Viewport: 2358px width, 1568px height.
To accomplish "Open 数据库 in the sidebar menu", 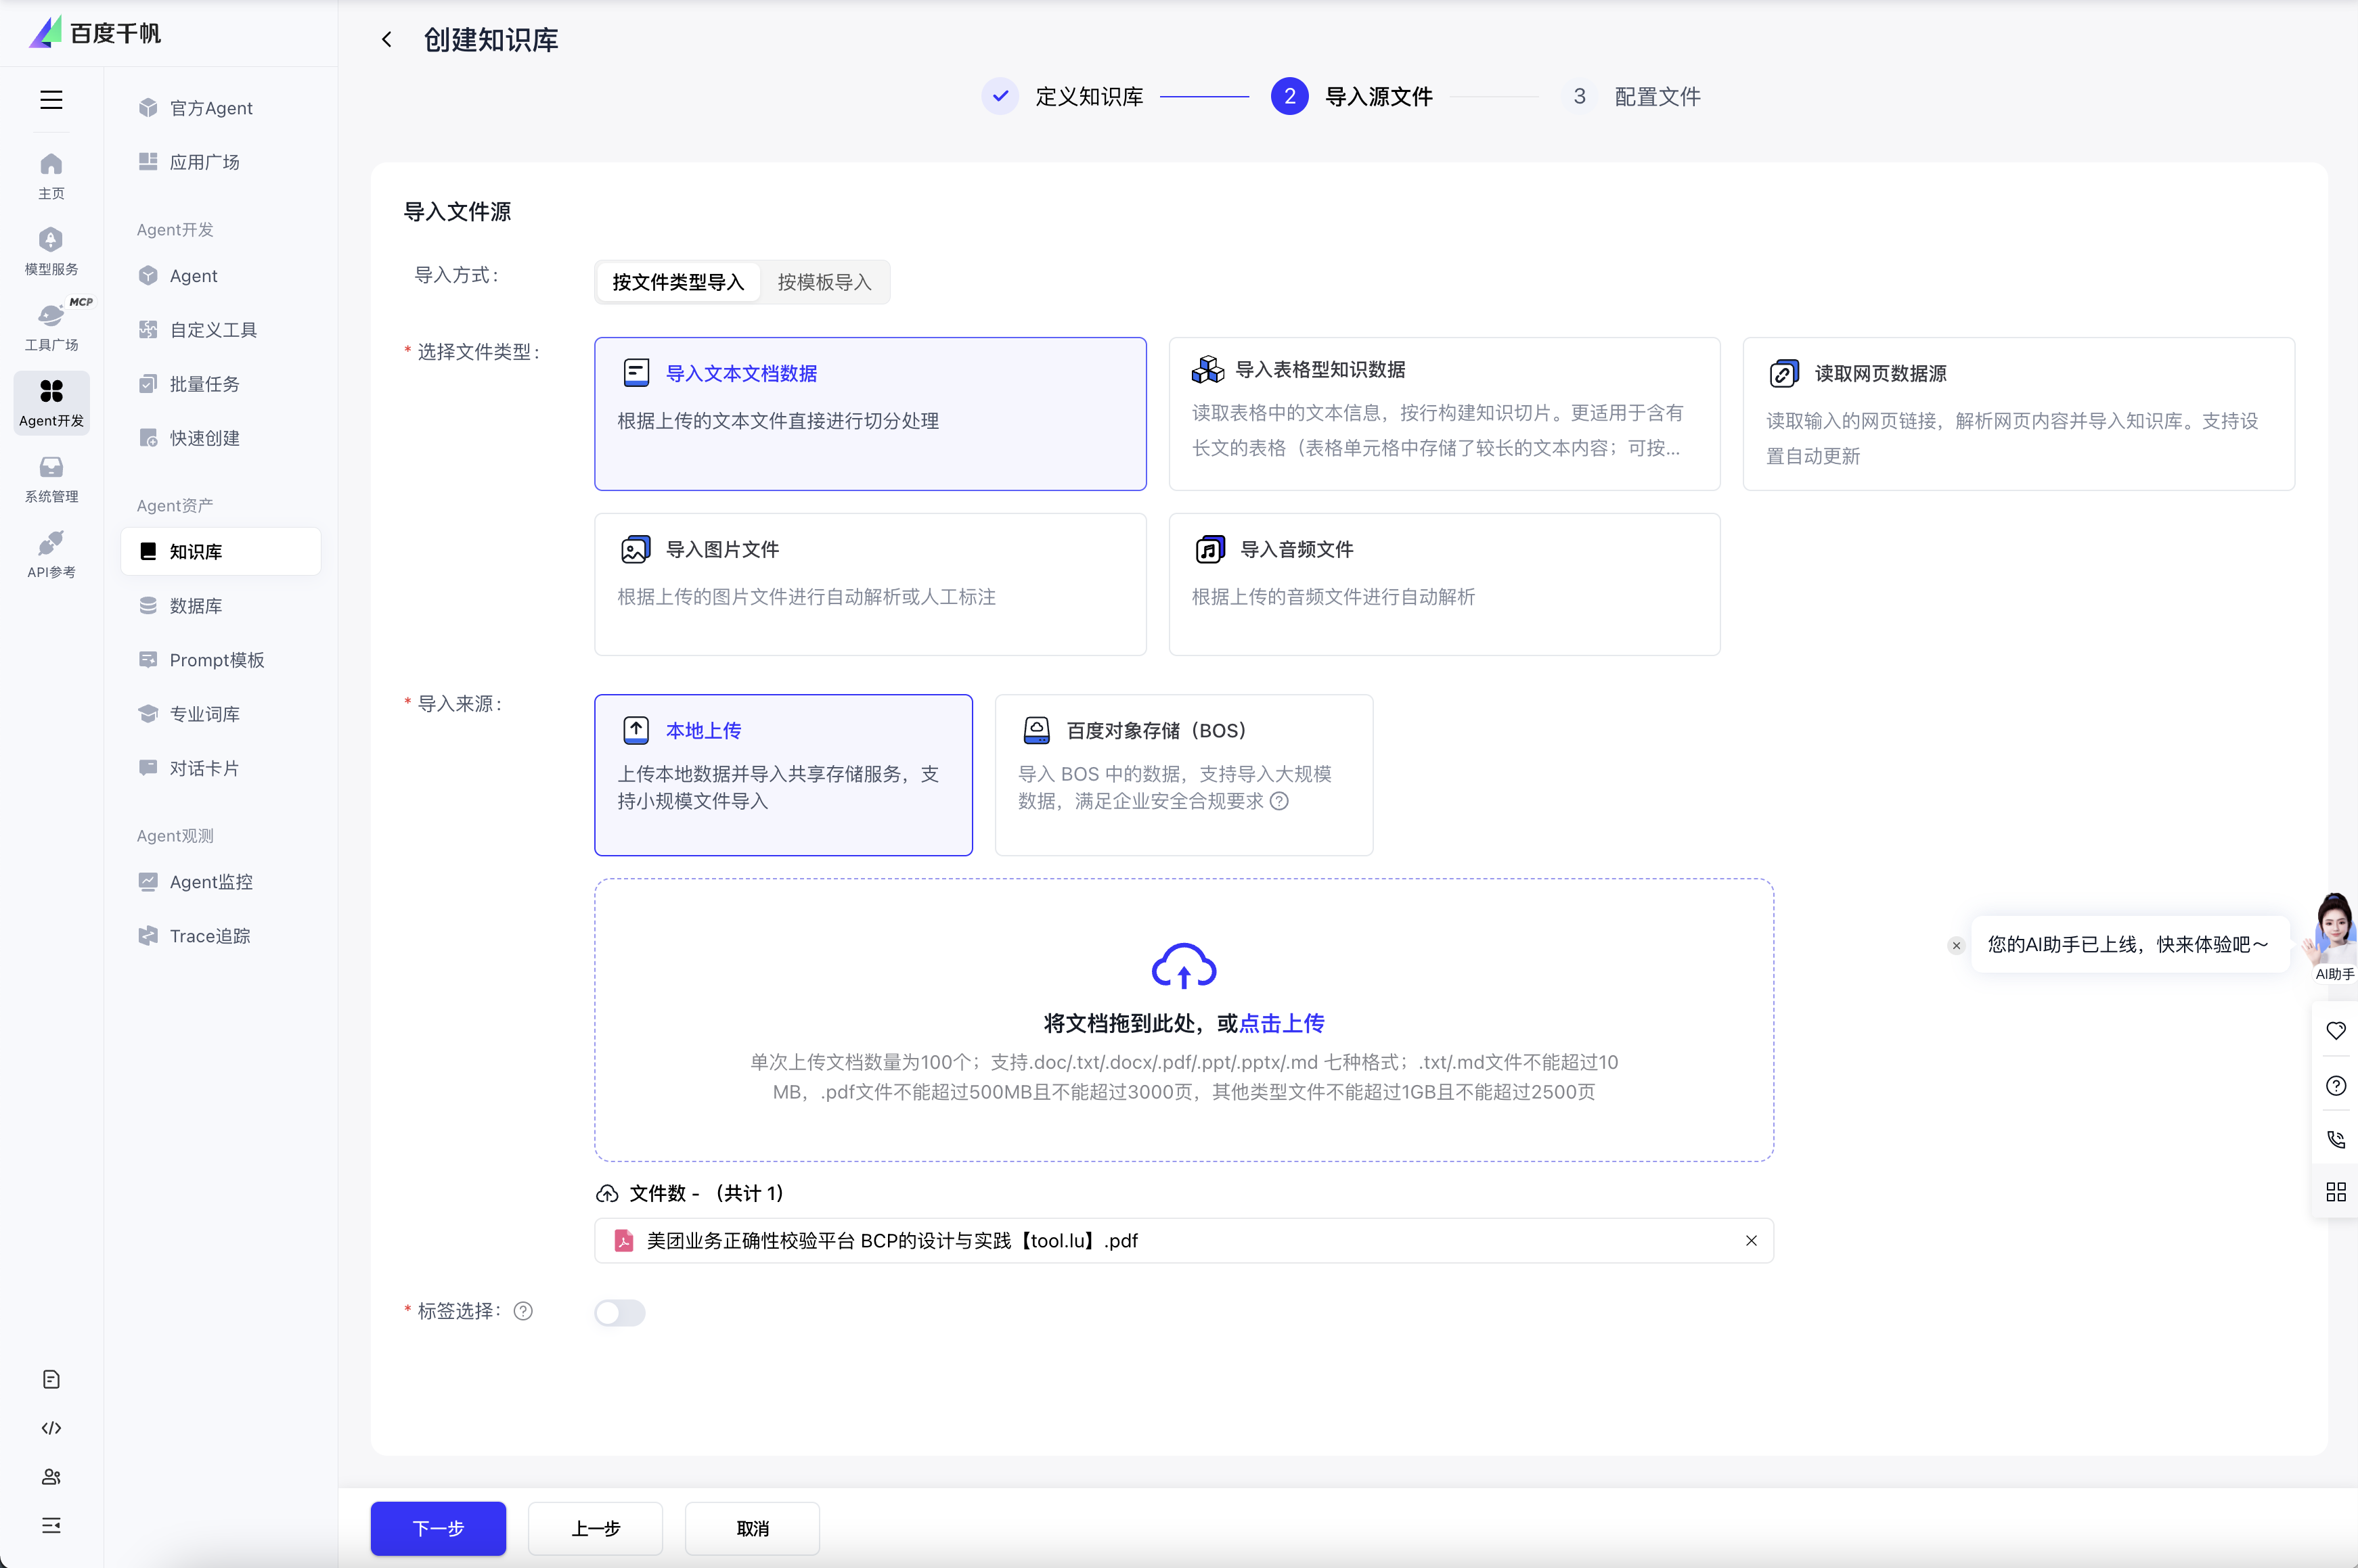I will [196, 606].
